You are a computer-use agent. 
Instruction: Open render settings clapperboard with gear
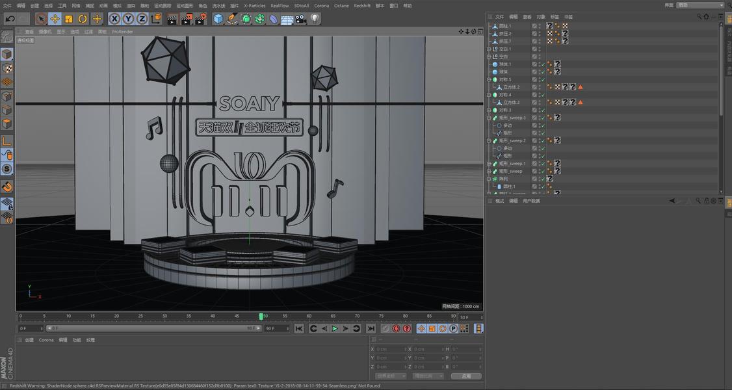tap(200, 19)
